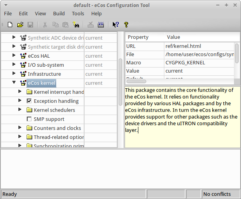Image resolution: width=241 pixels, height=199 pixels.
Task: Expand the Exception handling node
Action: 20,100
